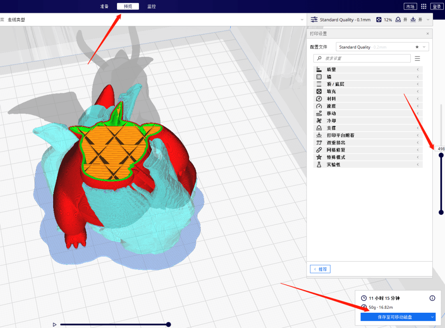Expand the 墙 settings section arrow
Viewport: 445px width, 328px height.
click(x=417, y=77)
